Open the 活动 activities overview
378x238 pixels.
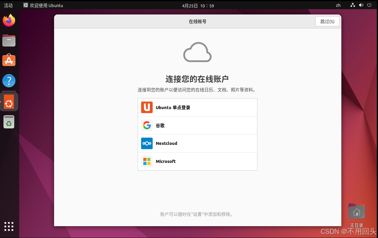pos(8,5)
